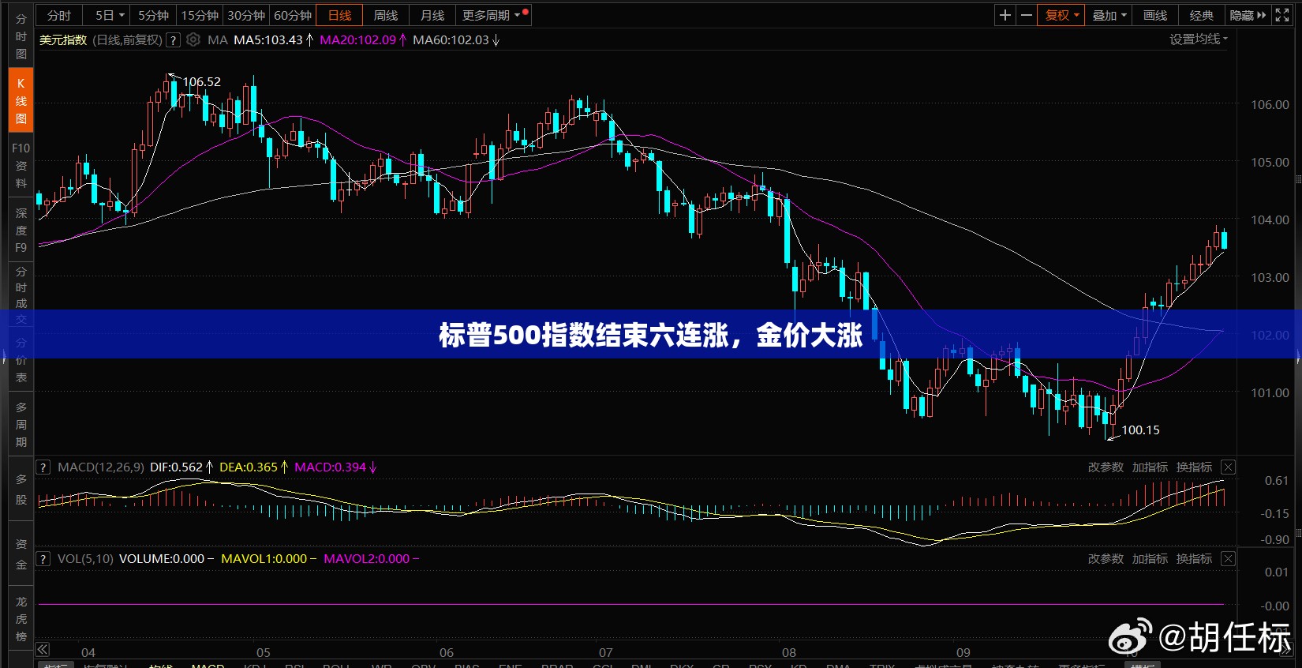1302x668 pixels.
Task: Click 加指标 in the VOL panel
Action: tap(1150, 559)
